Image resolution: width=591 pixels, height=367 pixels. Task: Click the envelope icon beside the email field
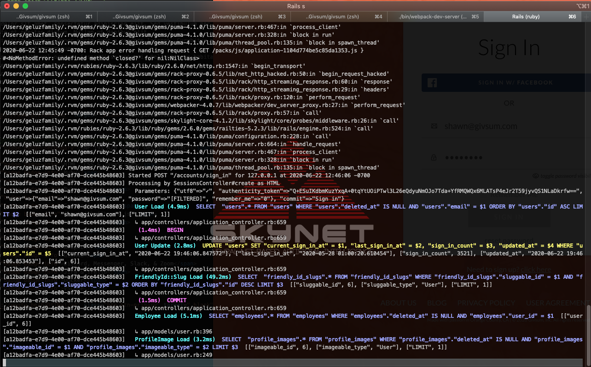[x=434, y=126]
